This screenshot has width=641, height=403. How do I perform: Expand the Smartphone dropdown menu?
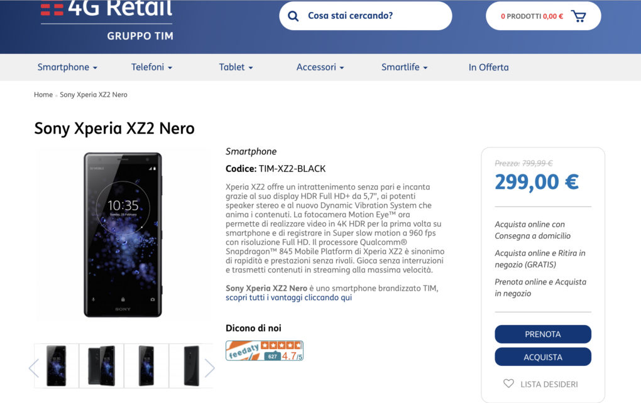pyautogui.click(x=67, y=67)
